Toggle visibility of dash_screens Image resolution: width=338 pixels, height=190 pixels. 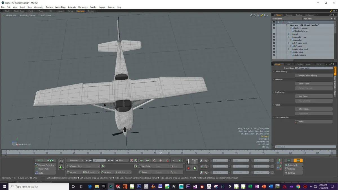[274, 55]
